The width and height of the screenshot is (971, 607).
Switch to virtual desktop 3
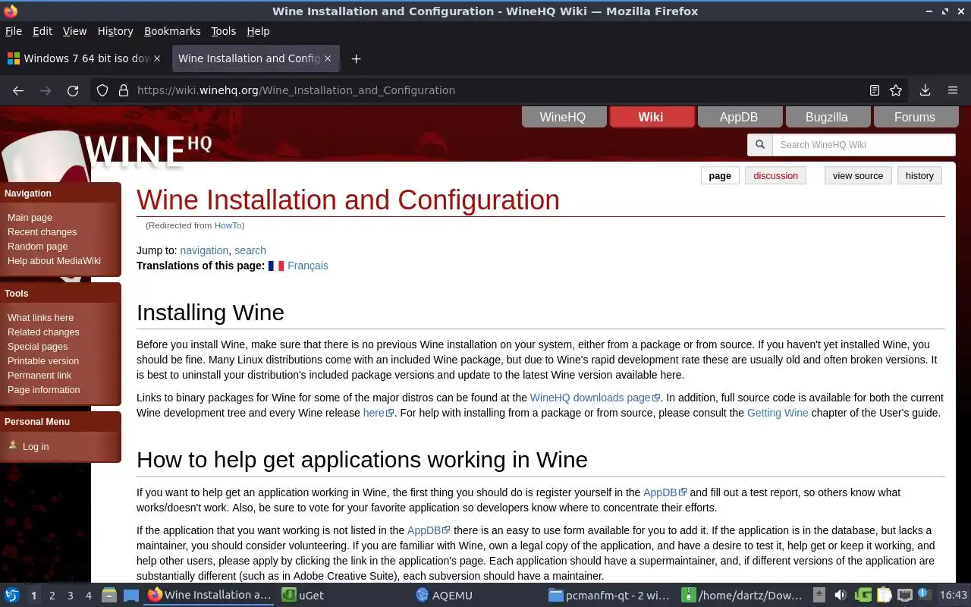(71, 596)
